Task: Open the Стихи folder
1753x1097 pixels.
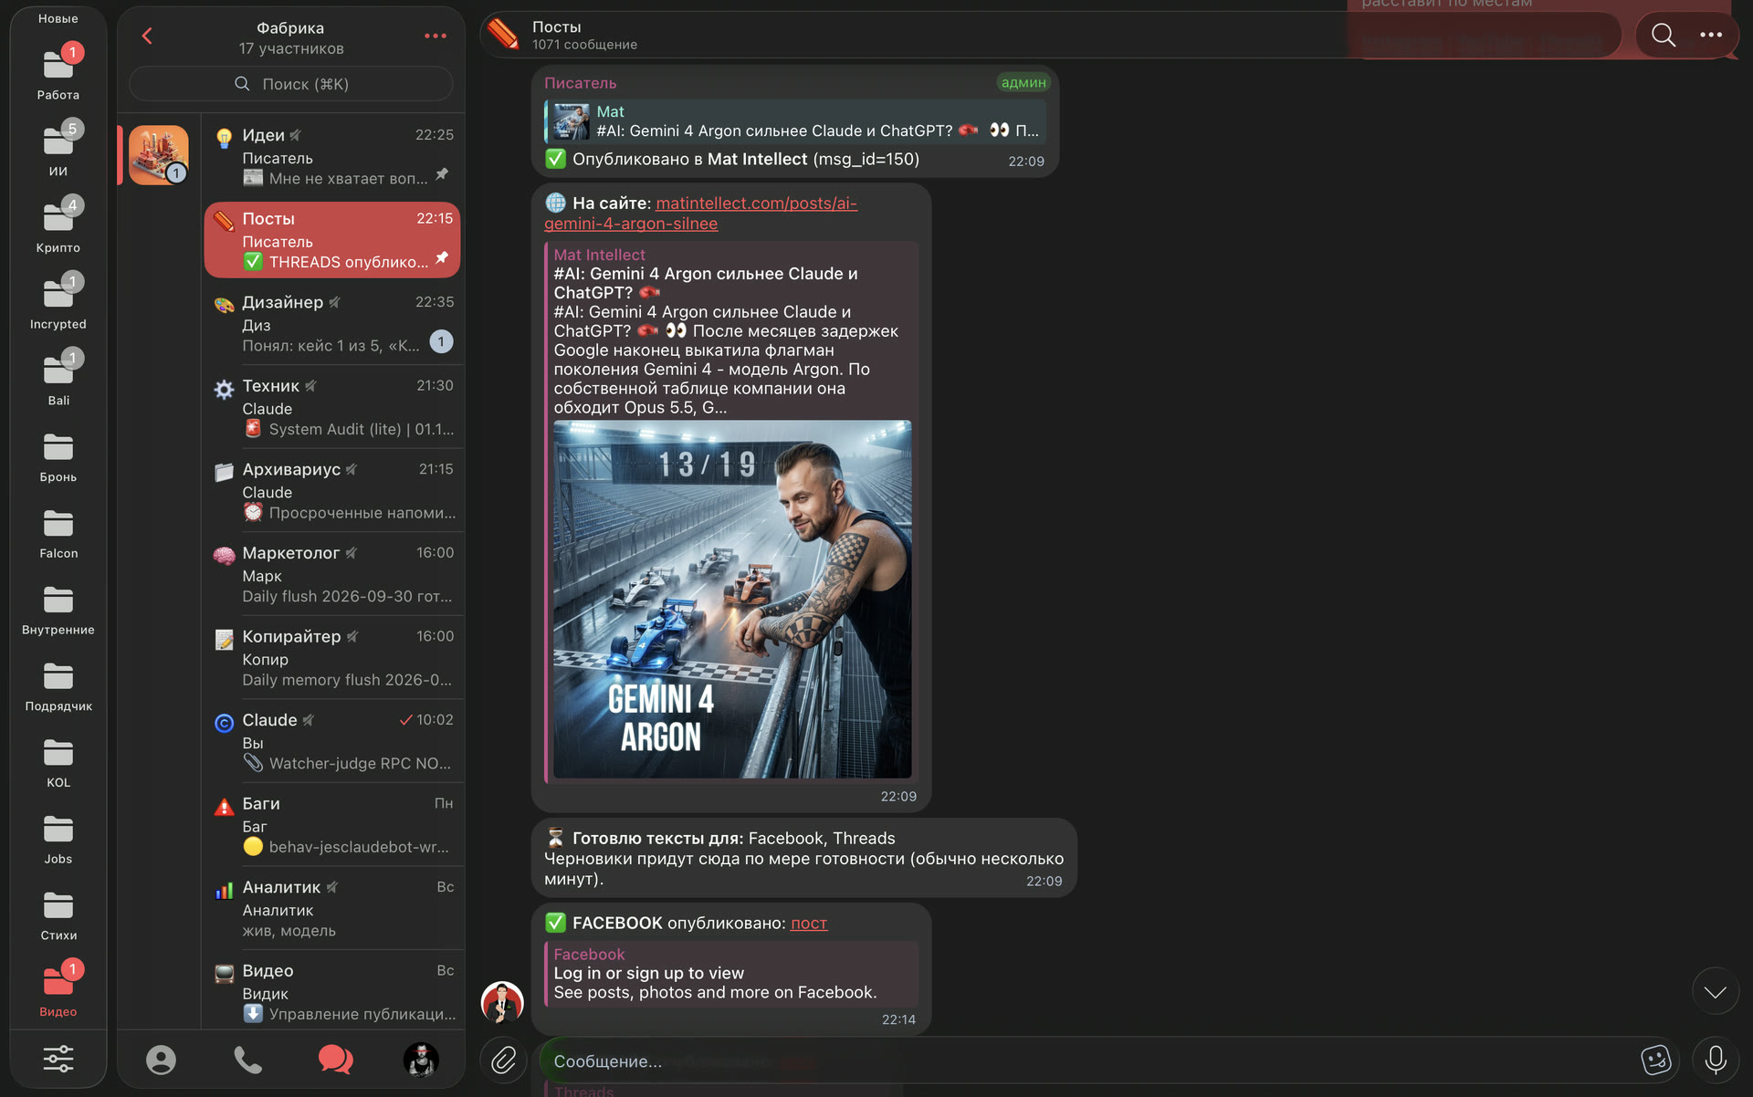Action: pos(58,914)
